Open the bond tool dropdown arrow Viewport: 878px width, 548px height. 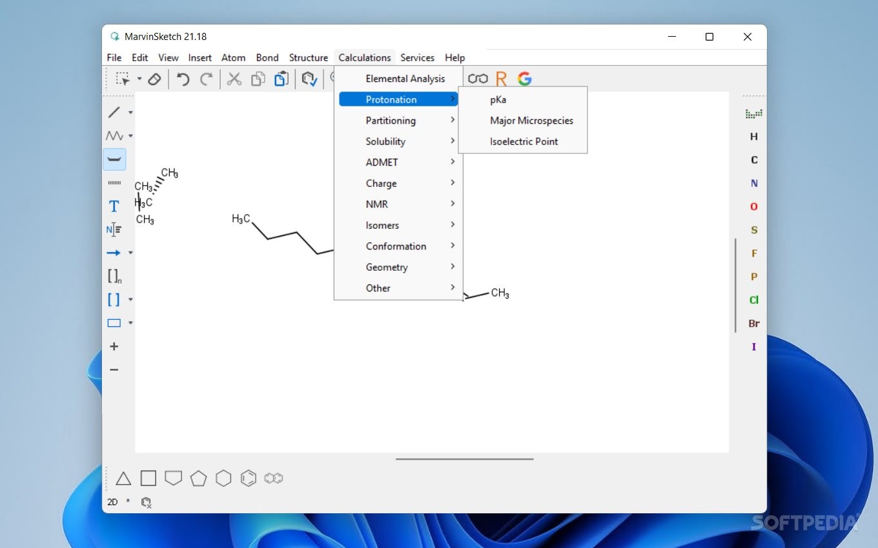coord(130,112)
